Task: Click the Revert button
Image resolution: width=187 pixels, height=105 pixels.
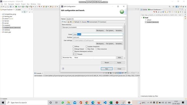Action: tap(107, 62)
